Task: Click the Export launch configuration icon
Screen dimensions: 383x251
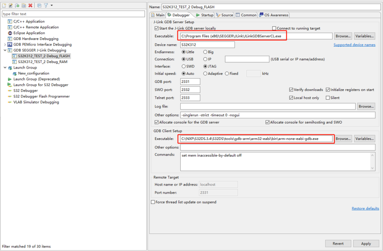Action: click(x=17, y=5)
